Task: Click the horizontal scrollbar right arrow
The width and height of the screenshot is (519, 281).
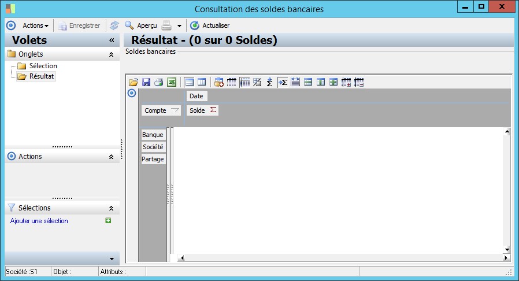Action: [x=506, y=257]
